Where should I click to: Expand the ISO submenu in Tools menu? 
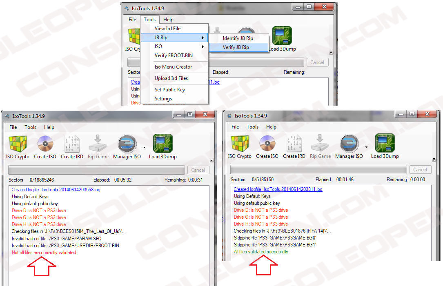[174, 47]
